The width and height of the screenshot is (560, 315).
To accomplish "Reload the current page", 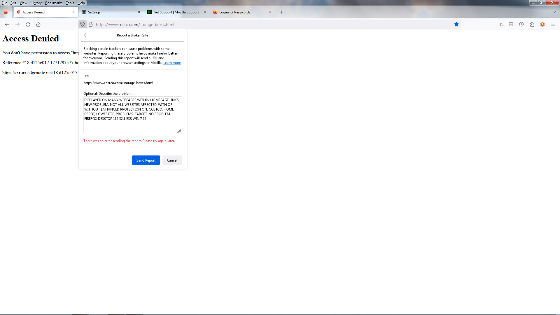I will [28, 24].
